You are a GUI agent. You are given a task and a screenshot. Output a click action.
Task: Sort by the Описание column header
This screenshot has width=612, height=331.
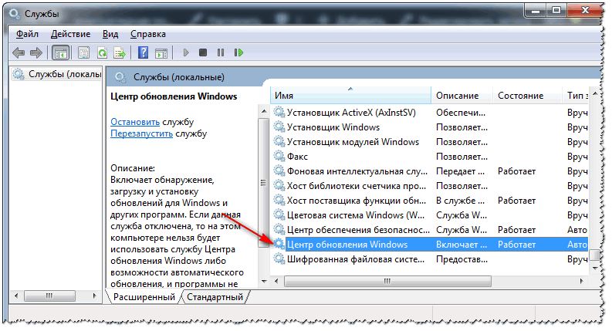click(462, 96)
